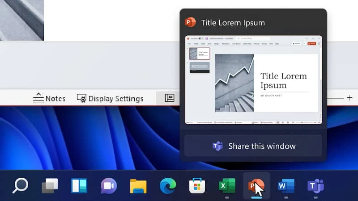Share this window via Teams
The image size is (358, 201).
[x=253, y=146]
